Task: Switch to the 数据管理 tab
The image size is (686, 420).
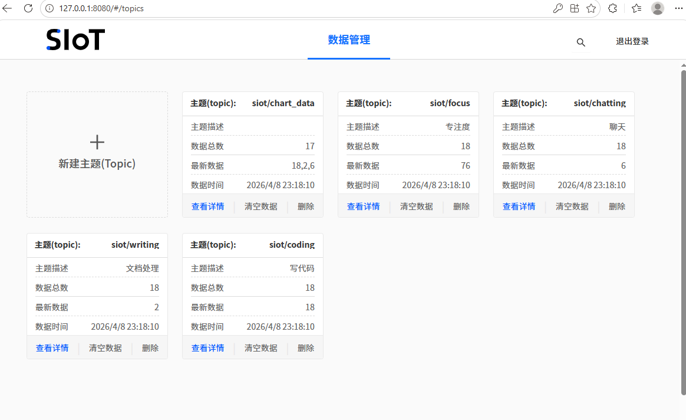Action: [348, 40]
